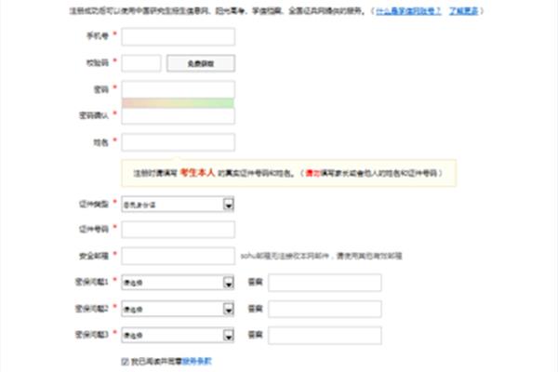Image resolution: width=558 pixels, height=372 pixels.
Task: Click the 姓名 name input field
Action: pyautogui.click(x=178, y=142)
